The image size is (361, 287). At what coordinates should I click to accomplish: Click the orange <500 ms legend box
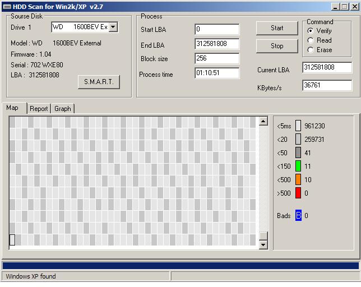(298, 179)
